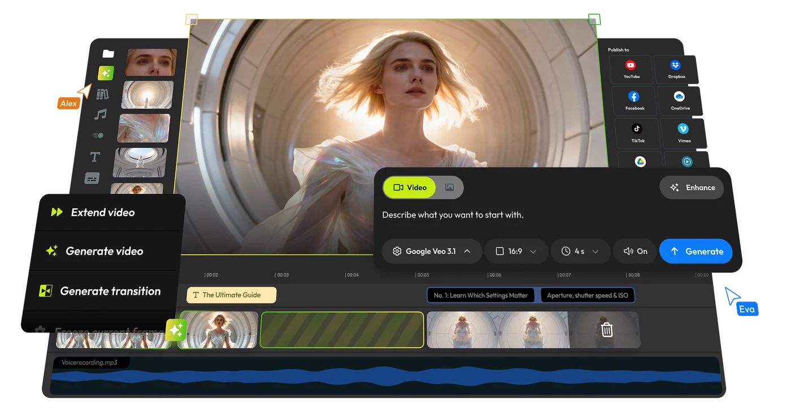Publish to Google Drive icon

click(640, 161)
